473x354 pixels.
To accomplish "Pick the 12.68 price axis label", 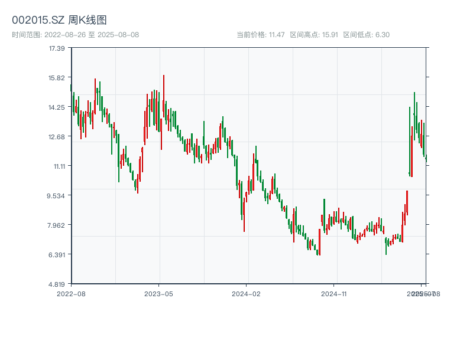I will pos(57,136).
